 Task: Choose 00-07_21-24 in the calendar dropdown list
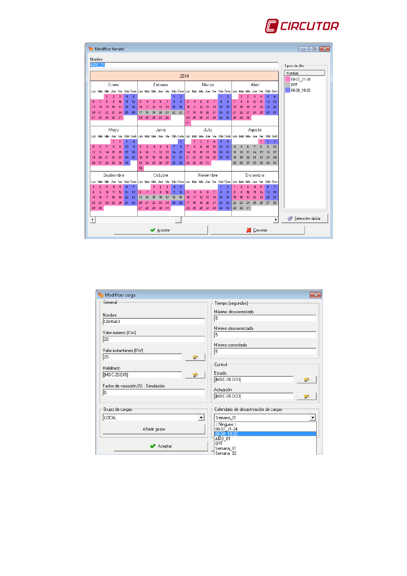point(265,429)
